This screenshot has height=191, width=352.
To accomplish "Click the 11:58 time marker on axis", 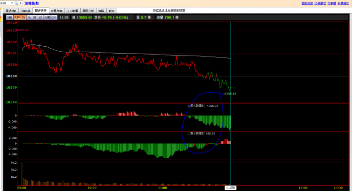I will pyautogui.click(x=230, y=188).
